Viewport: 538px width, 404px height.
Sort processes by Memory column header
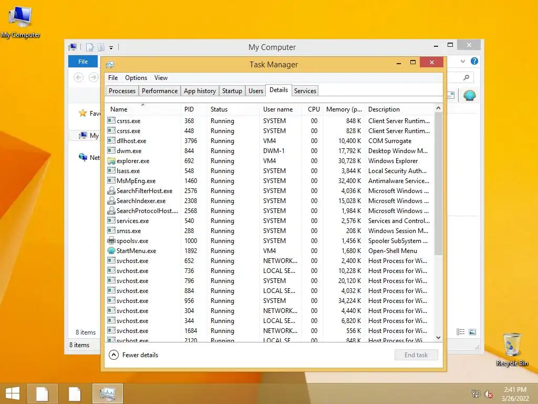click(x=344, y=109)
